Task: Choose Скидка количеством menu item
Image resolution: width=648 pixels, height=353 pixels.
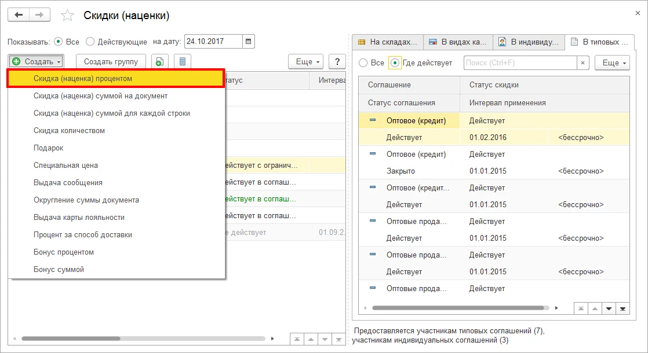Action: coord(116,130)
